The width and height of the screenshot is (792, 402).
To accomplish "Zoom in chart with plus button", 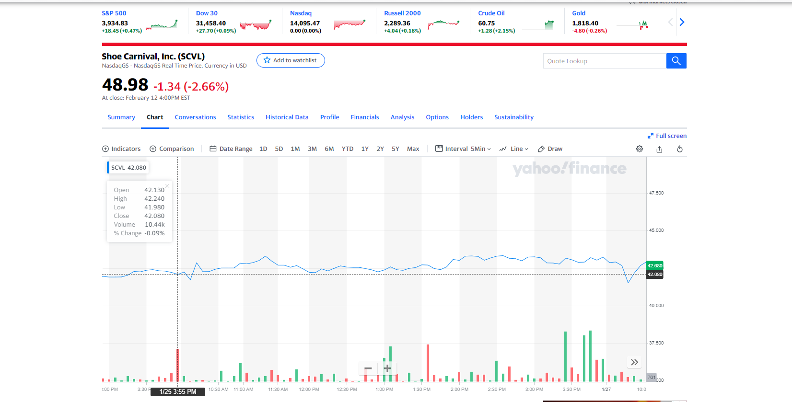I will pos(387,368).
